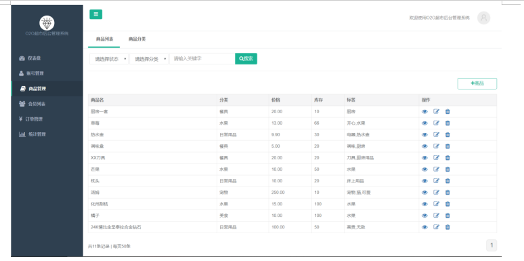This screenshot has width=524, height=261.
Task: Click the diamond logo in the sidebar
Action: tap(47, 23)
